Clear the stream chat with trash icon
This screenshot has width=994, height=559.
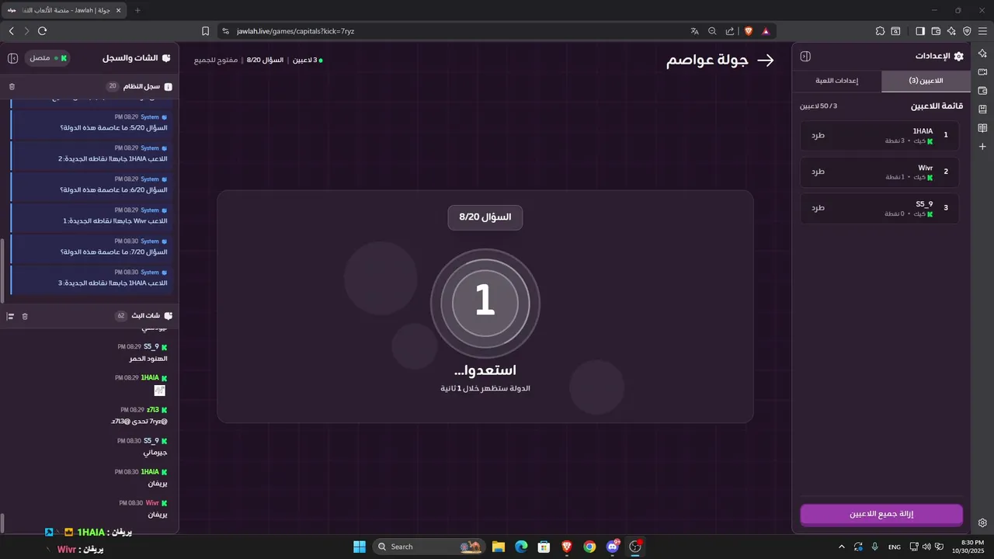click(x=25, y=316)
